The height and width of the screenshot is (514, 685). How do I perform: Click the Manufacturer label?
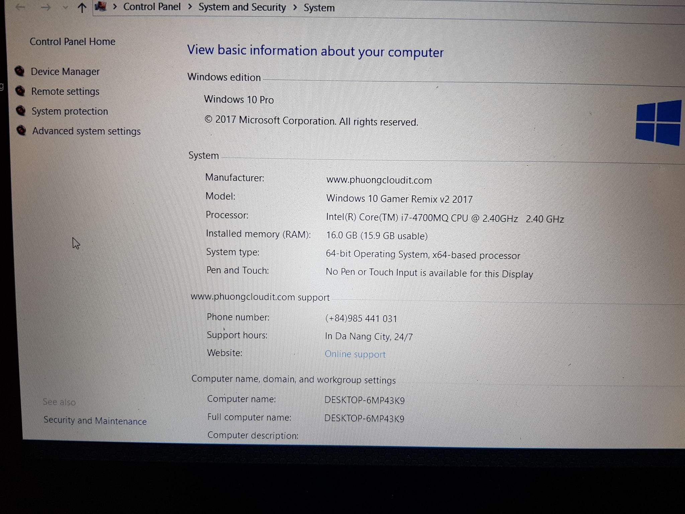[x=235, y=177]
